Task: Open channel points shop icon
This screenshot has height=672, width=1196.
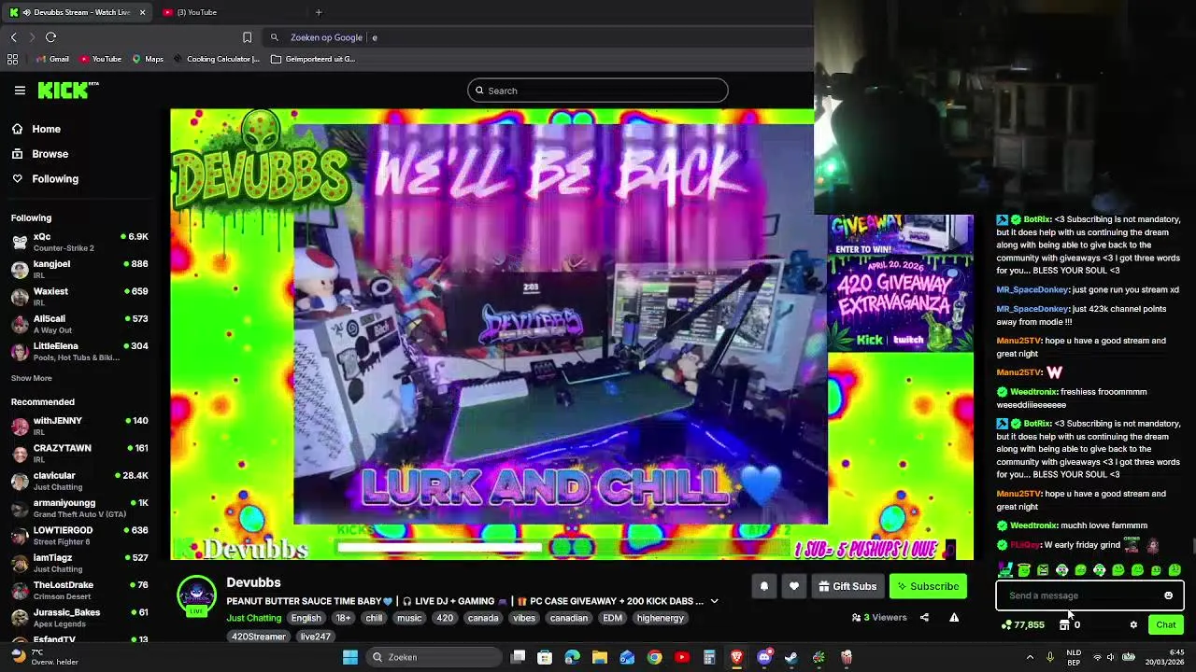Action: (1064, 625)
